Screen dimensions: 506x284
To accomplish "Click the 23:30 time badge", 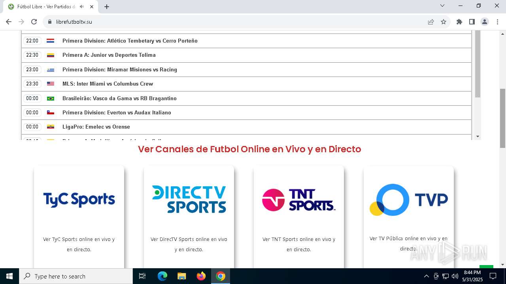I will 32,84.
